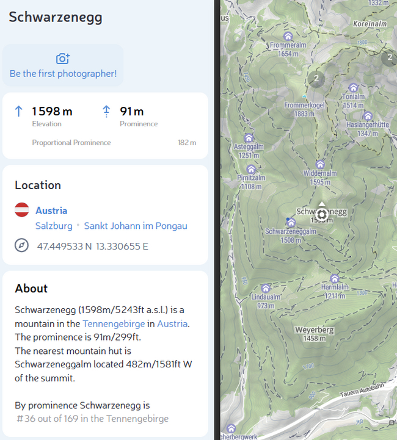Viewport: 397px width, 440px height.
Task: Click the camera add-photo icon
Action: point(63,59)
